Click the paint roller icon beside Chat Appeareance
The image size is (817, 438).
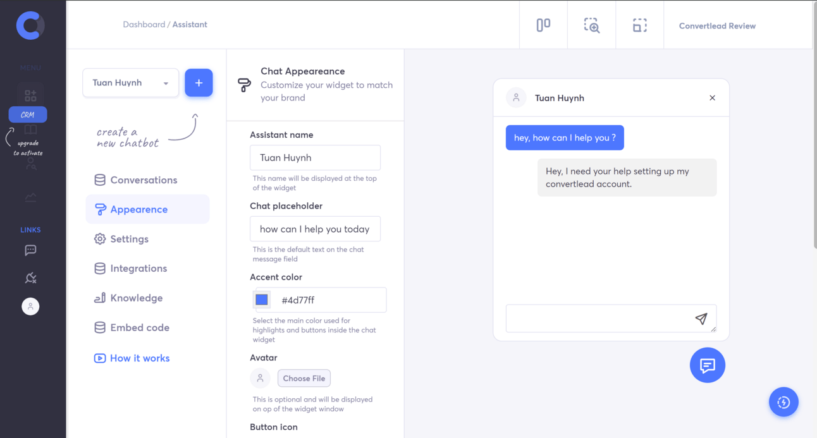click(x=244, y=85)
